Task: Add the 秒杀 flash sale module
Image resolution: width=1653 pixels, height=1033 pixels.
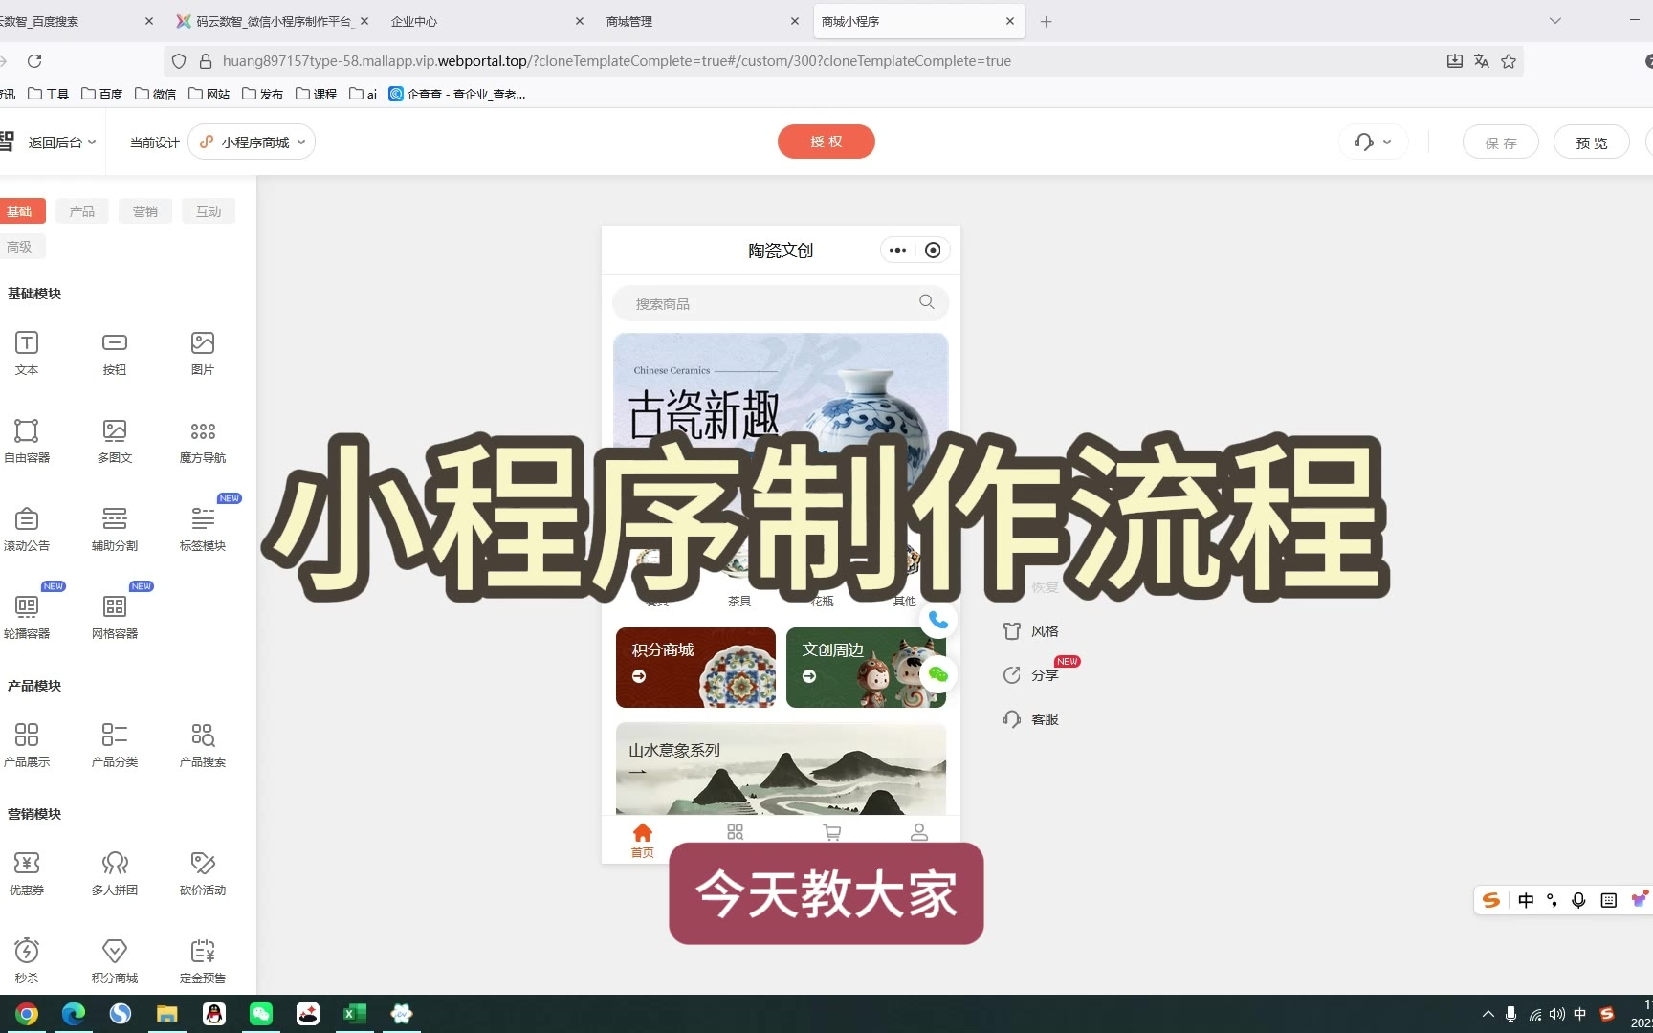Action: (27, 961)
